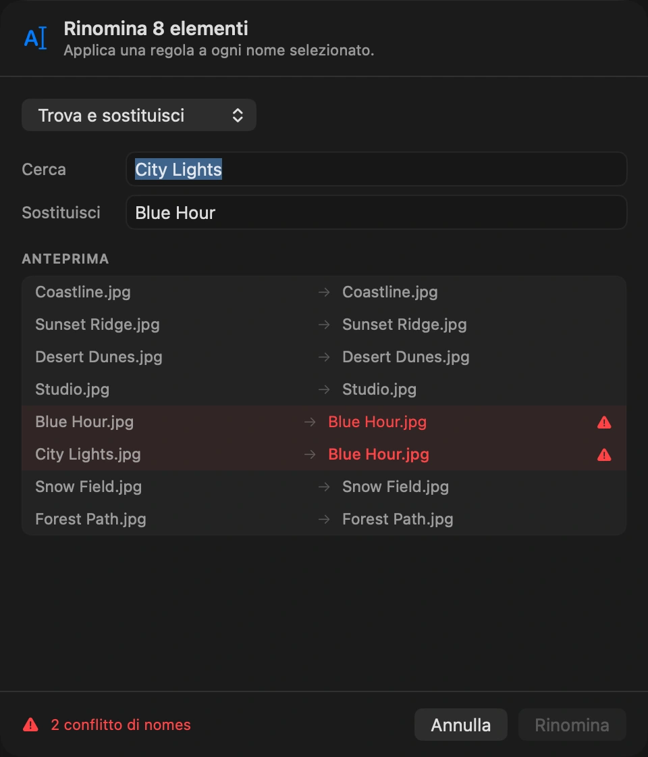Image resolution: width=648 pixels, height=757 pixels.
Task: Click arrow icon in City Lights.jpg row
Action: 310,454
